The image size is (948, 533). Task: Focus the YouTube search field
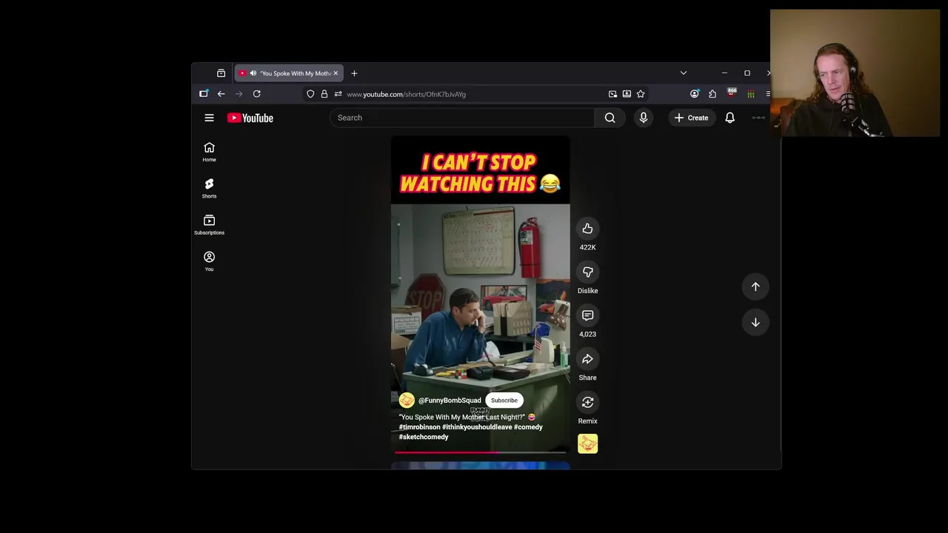click(x=461, y=118)
